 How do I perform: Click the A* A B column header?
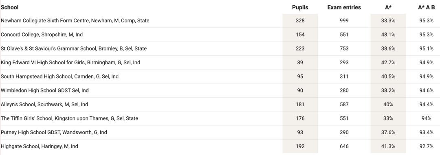click(426, 7)
